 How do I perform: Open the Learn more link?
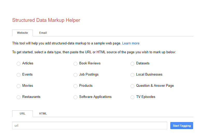131,43
